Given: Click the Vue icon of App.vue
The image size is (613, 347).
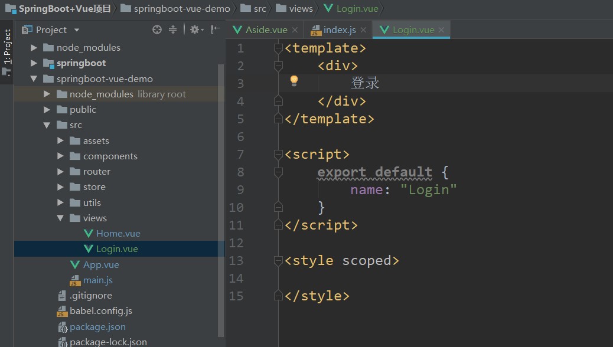Looking at the screenshot, I should click(75, 265).
